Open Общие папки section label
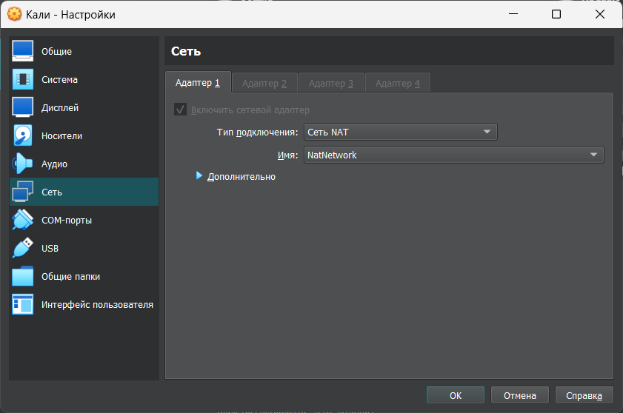Screen dimensions: 623x413 [x=70, y=277]
